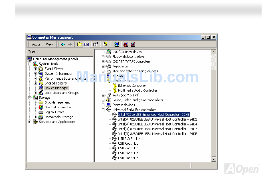Collapse the Storage node
Screen dimensions: 271x184
(30, 98)
